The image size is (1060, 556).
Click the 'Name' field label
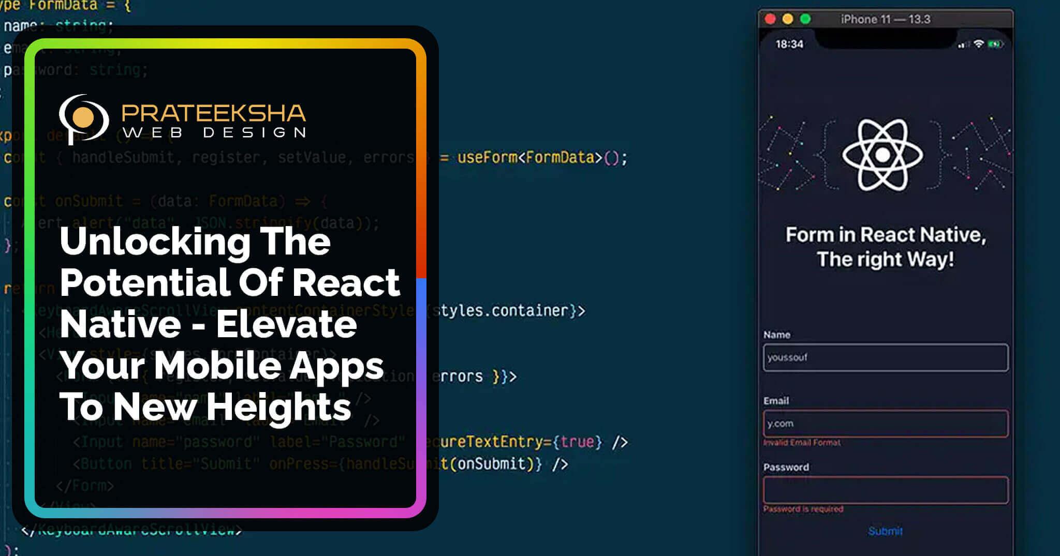pyautogui.click(x=777, y=335)
